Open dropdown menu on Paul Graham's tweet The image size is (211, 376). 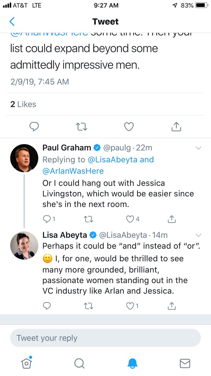click(x=198, y=148)
